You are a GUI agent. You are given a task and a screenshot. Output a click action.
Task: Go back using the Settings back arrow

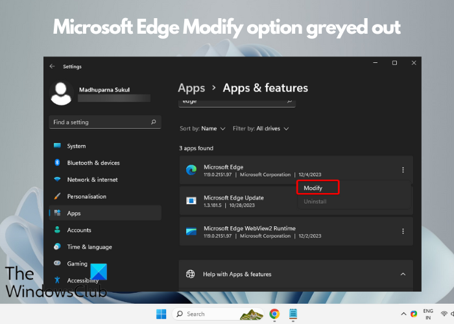coord(52,66)
